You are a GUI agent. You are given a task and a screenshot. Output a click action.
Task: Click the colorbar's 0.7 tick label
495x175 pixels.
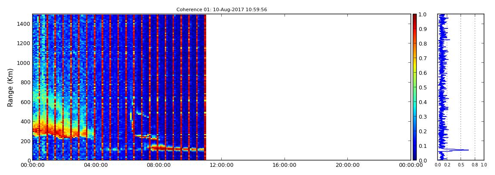[x=423, y=58]
